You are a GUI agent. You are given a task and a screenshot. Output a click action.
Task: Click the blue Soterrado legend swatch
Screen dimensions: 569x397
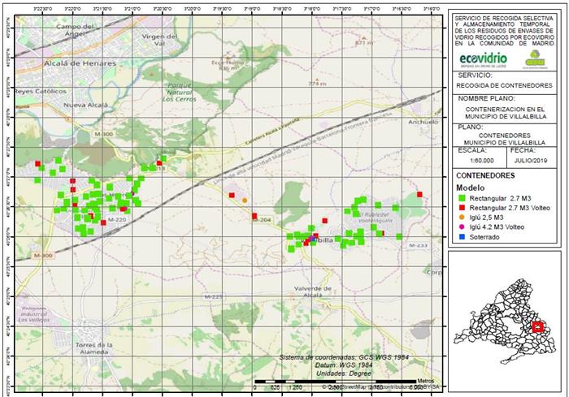coord(461,237)
